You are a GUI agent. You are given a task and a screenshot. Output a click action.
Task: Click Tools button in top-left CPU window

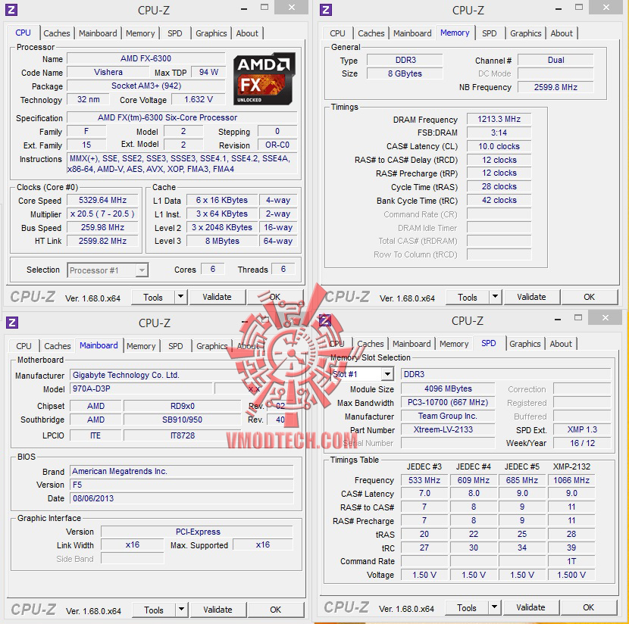click(153, 297)
